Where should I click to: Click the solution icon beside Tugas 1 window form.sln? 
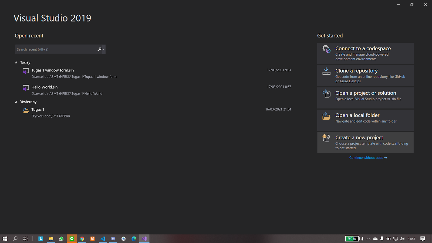pos(26,71)
